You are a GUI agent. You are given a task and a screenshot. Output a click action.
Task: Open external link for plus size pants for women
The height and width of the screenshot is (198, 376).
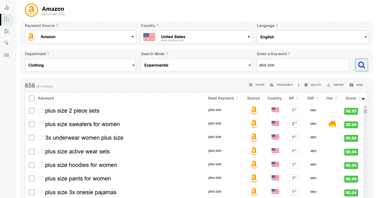pos(40,178)
